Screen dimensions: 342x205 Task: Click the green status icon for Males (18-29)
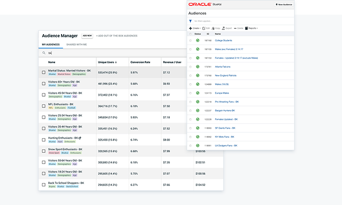pyautogui.click(x=197, y=84)
